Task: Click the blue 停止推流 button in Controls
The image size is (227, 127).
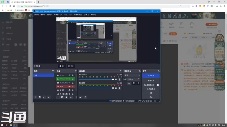Action: click(151, 76)
